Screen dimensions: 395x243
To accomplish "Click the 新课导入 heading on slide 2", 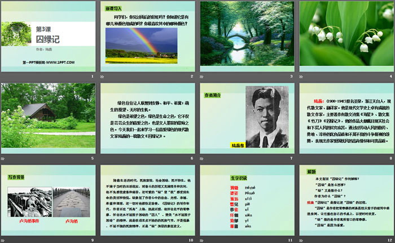I will (113, 8).
